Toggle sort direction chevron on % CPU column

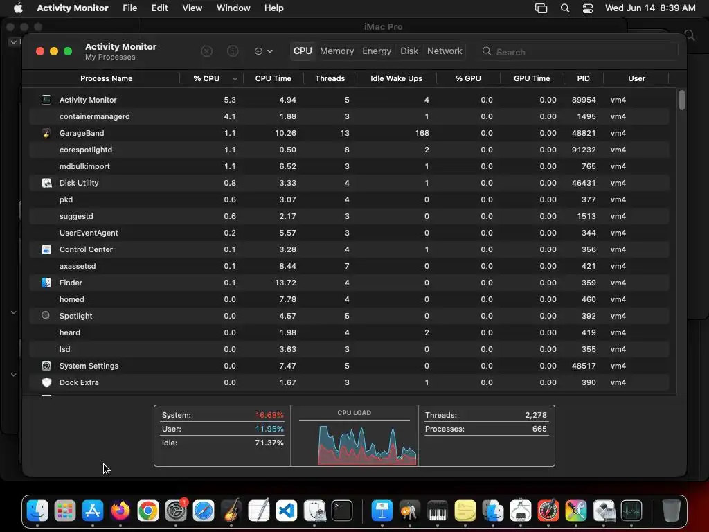[235, 79]
